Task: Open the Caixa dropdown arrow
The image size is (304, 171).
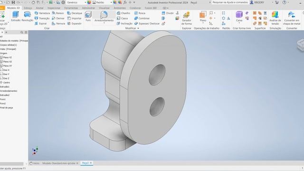Action: (x=239, y=23)
